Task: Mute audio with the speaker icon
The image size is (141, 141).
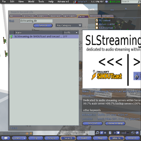Action: (x=133, y=133)
